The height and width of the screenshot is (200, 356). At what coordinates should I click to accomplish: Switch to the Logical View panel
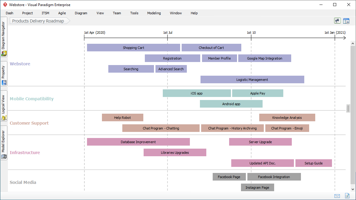(4, 103)
